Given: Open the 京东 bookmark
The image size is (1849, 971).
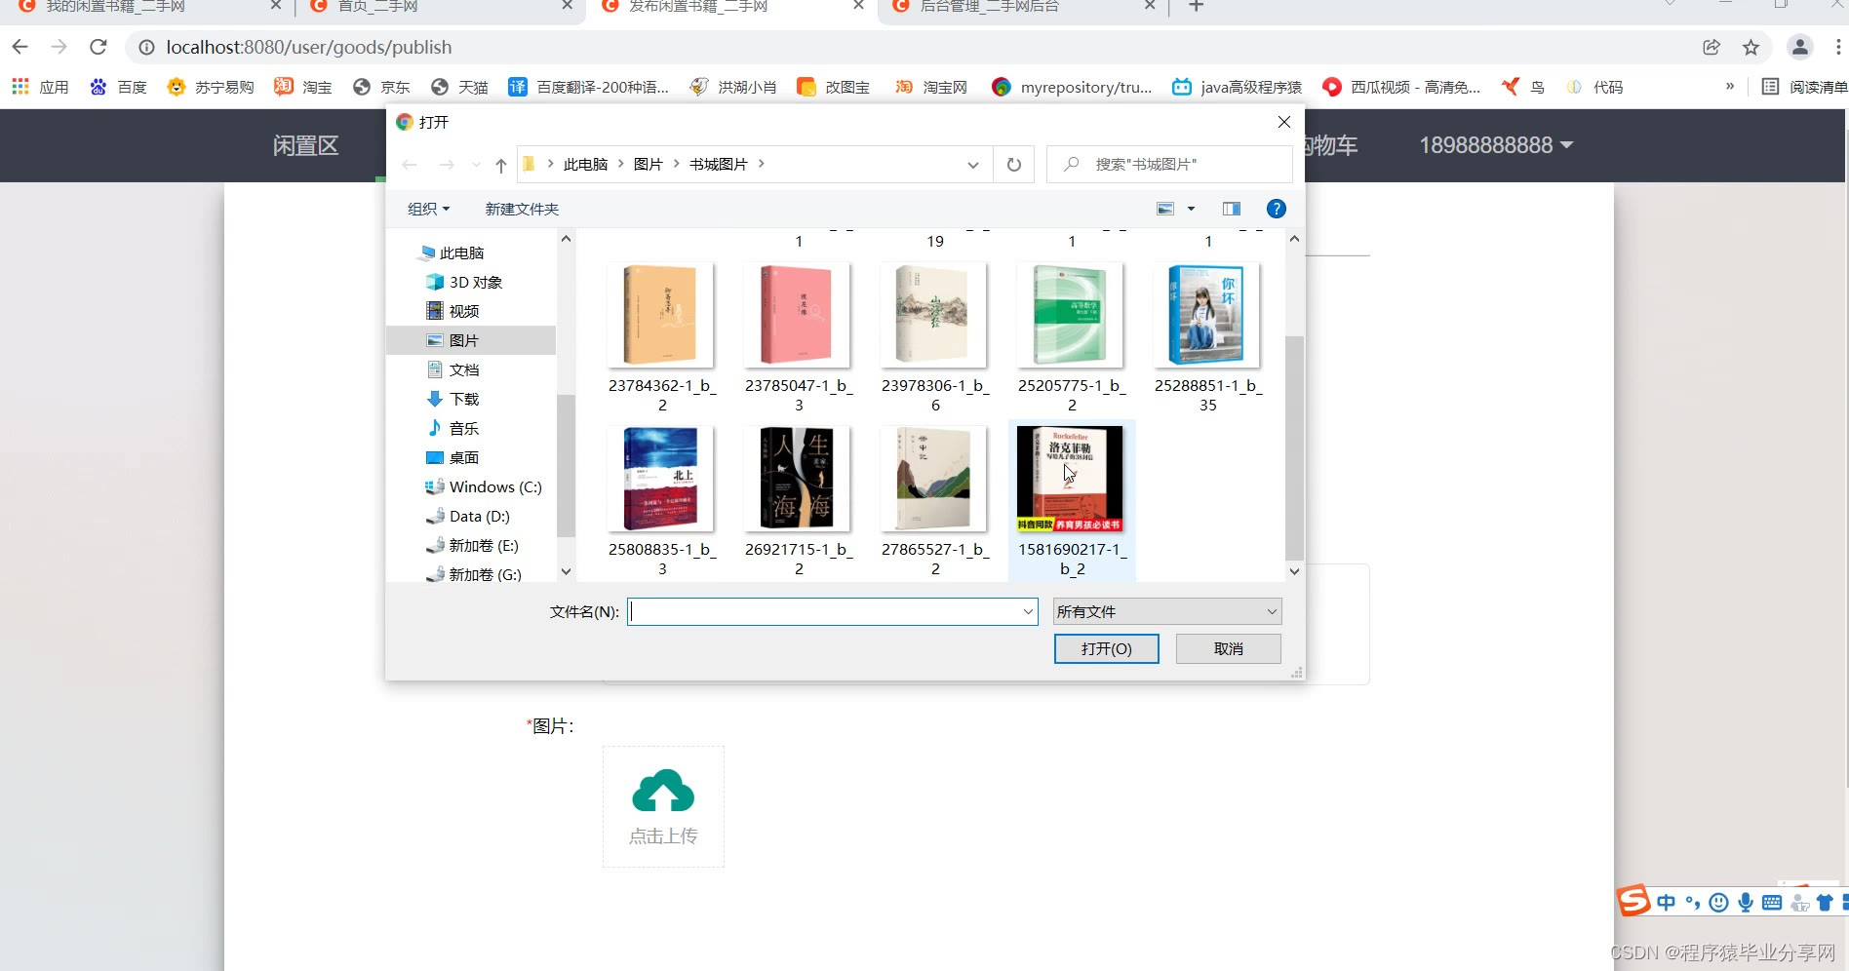Looking at the screenshot, I should tap(381, 87).
